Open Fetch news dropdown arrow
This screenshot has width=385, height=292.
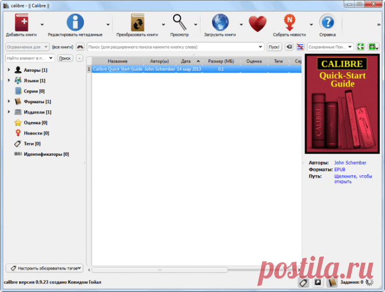(311, 25)
